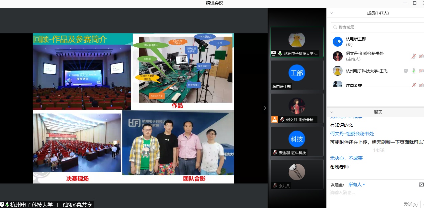Click muted microphone icon on 何文丹 video tile
The width and height of the screenshot is (424, 208).
tap(282, 119)
